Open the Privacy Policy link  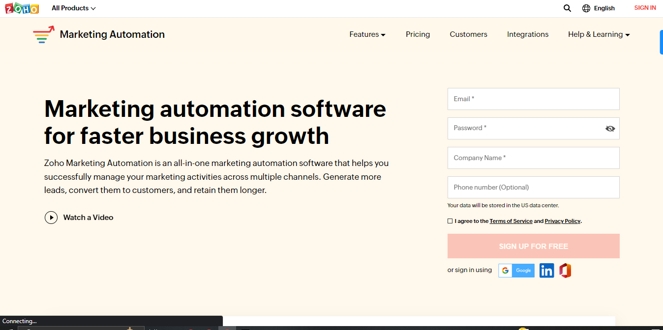point(562,221)
